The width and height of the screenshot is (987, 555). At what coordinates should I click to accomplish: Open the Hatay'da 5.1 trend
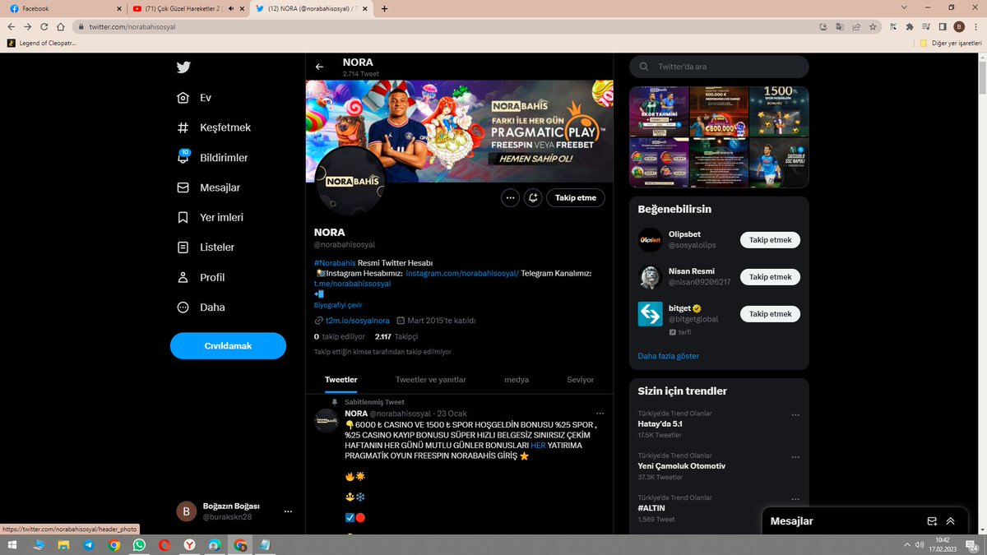pyautogui.click(x=660, y=424)
